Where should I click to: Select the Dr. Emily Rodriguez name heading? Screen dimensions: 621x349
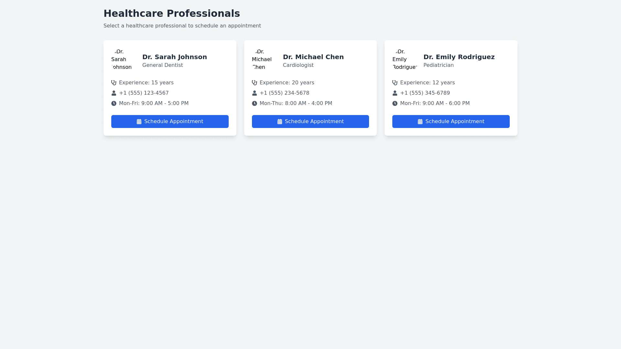point(459,57)
